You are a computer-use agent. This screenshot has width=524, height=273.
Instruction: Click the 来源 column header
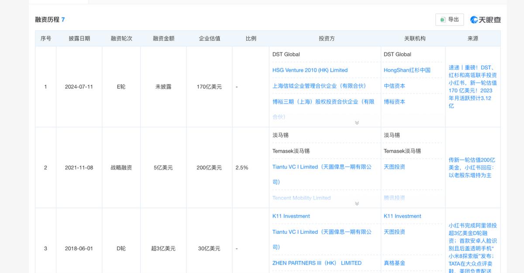(472, 38)
